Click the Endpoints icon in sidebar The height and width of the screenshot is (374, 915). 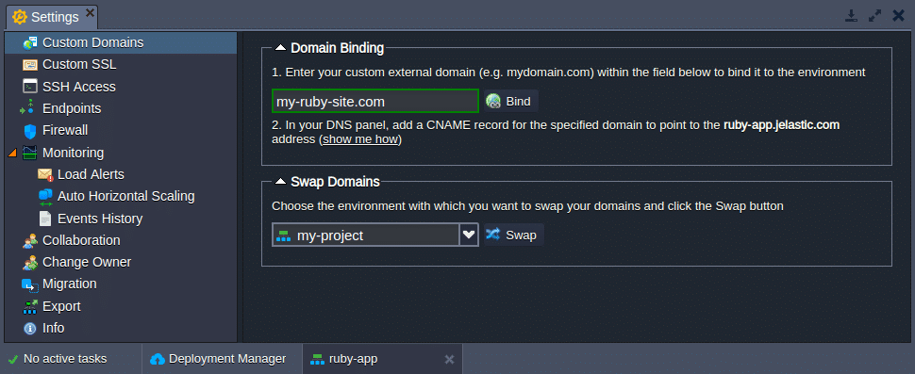coord(27,107)
